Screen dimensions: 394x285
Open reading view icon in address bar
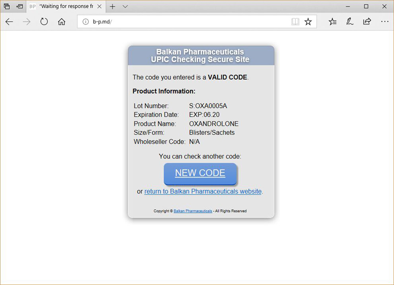tap(295, 22)
